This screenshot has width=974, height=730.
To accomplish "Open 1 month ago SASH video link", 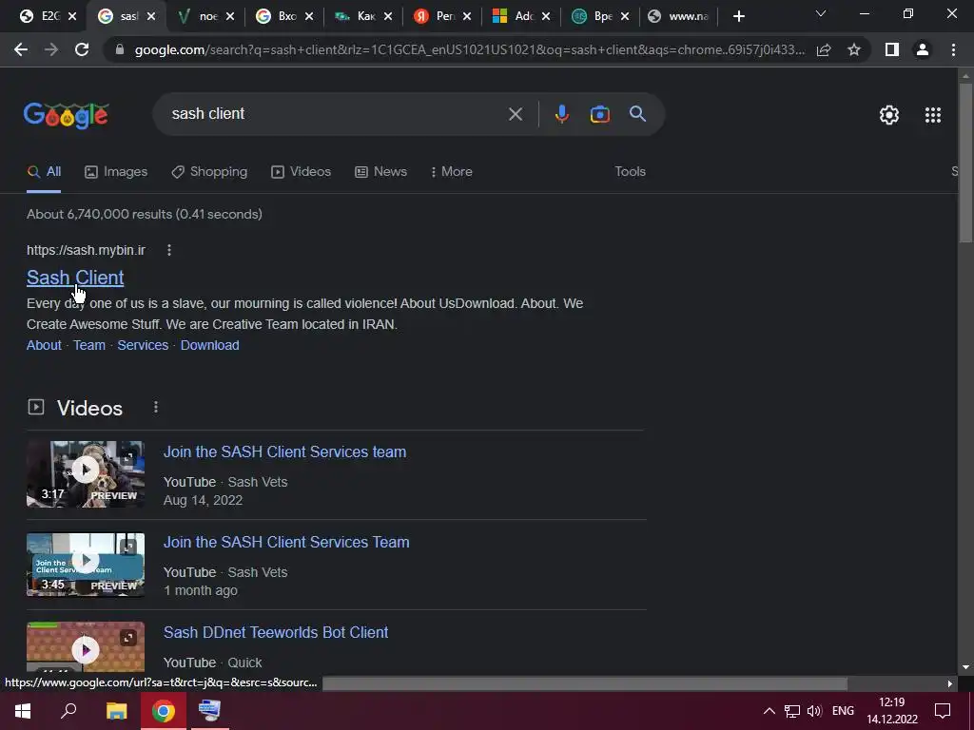I will pos(286,542).
